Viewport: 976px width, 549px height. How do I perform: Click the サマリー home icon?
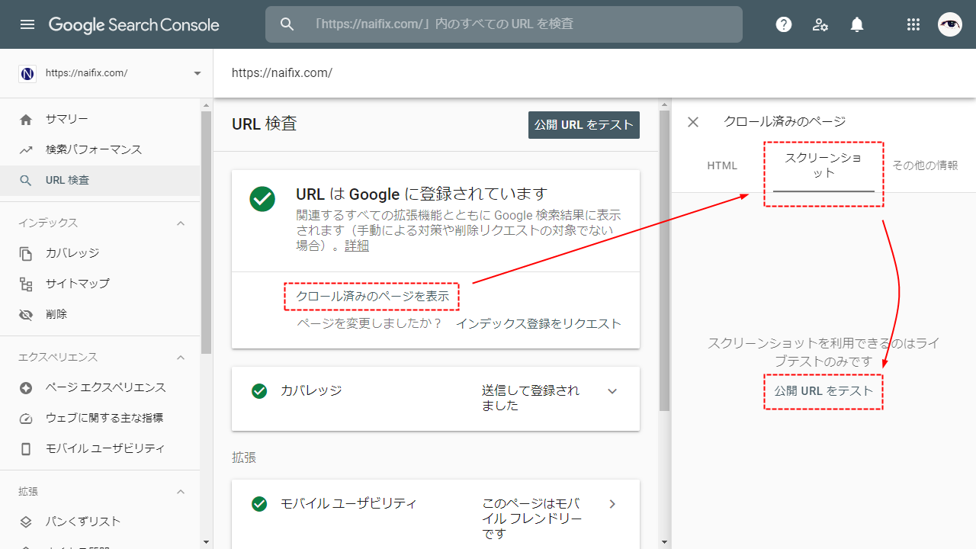pyautogui.click(x=26, y=119)
